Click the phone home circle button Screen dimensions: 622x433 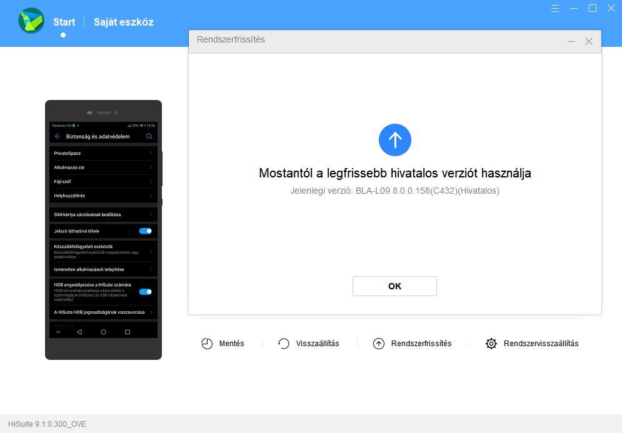pyautogui.click(x=103, y=332)
